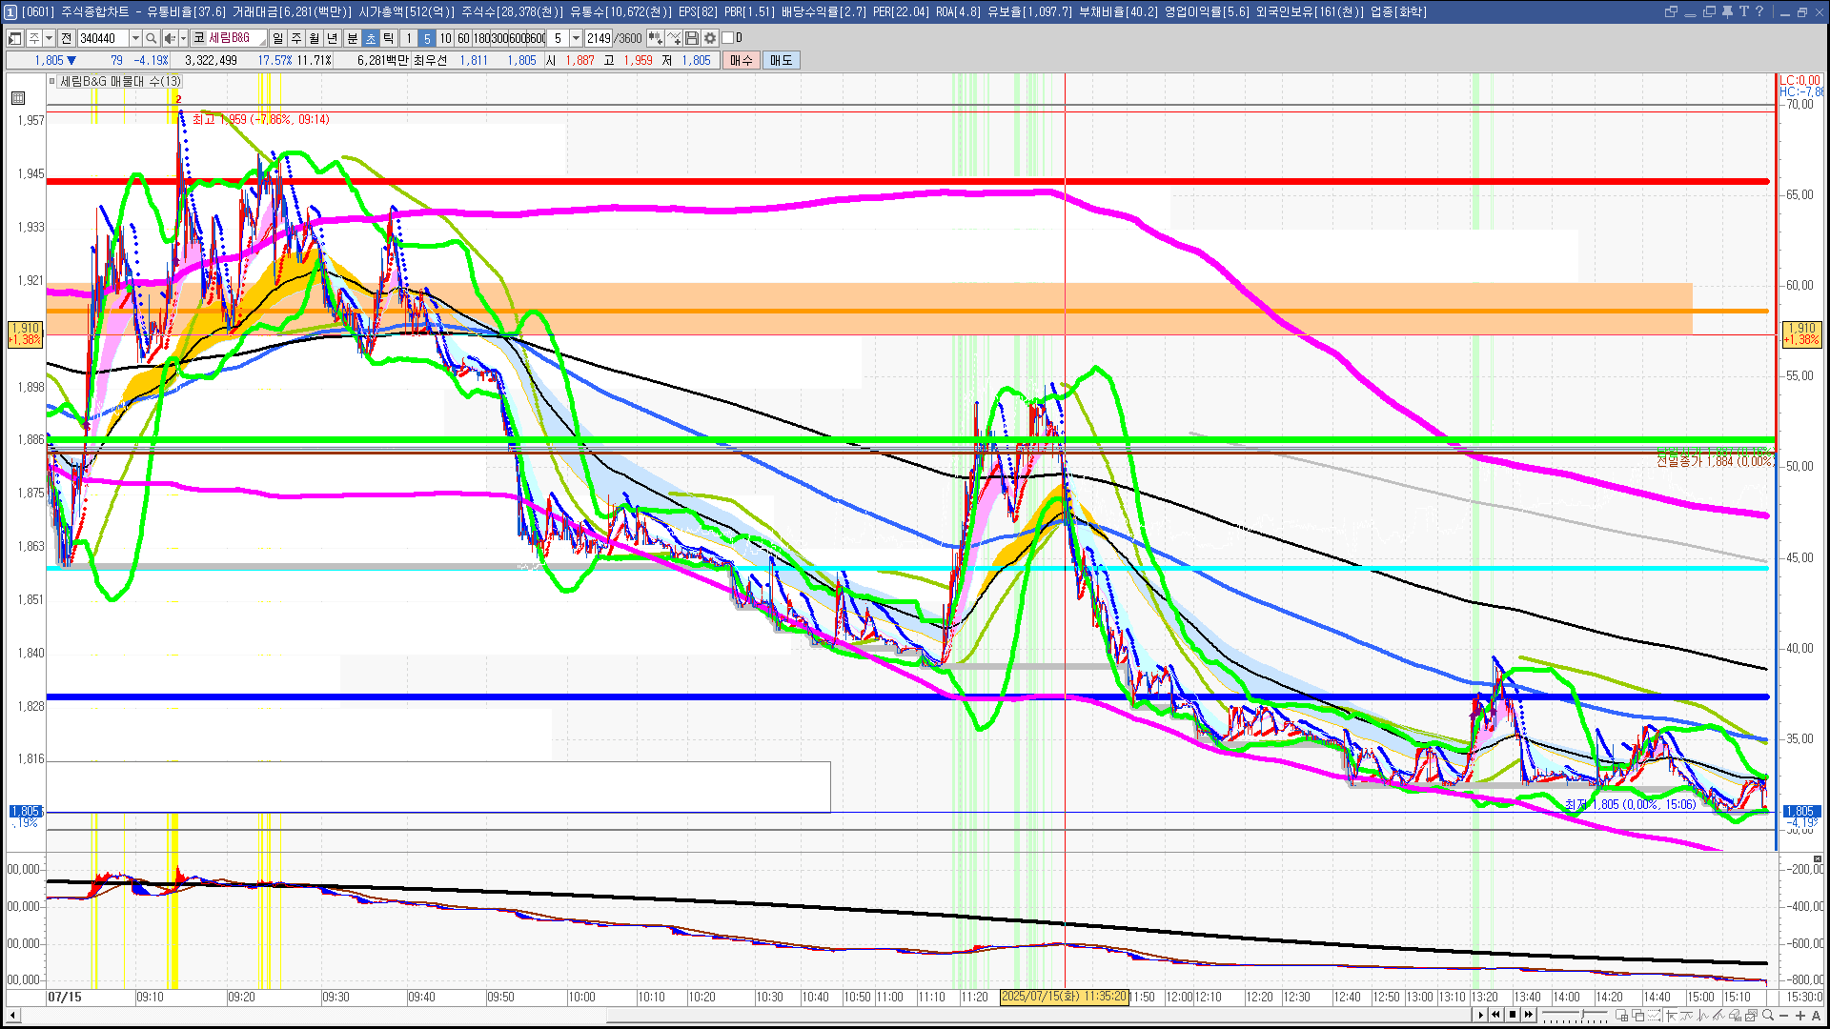Click the save chart floppy disk icon

click(x=692, y=38)
